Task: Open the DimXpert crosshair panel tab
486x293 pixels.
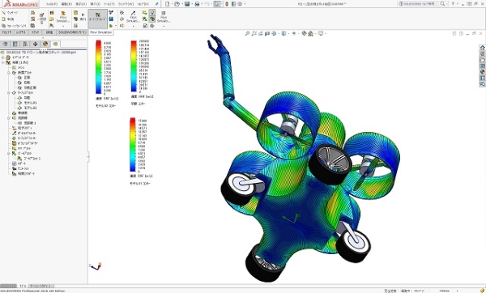Action: tap(35, 44)
